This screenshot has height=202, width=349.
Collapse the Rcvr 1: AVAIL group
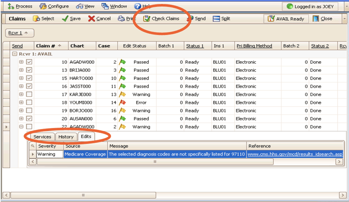click(x=14, y=54)
